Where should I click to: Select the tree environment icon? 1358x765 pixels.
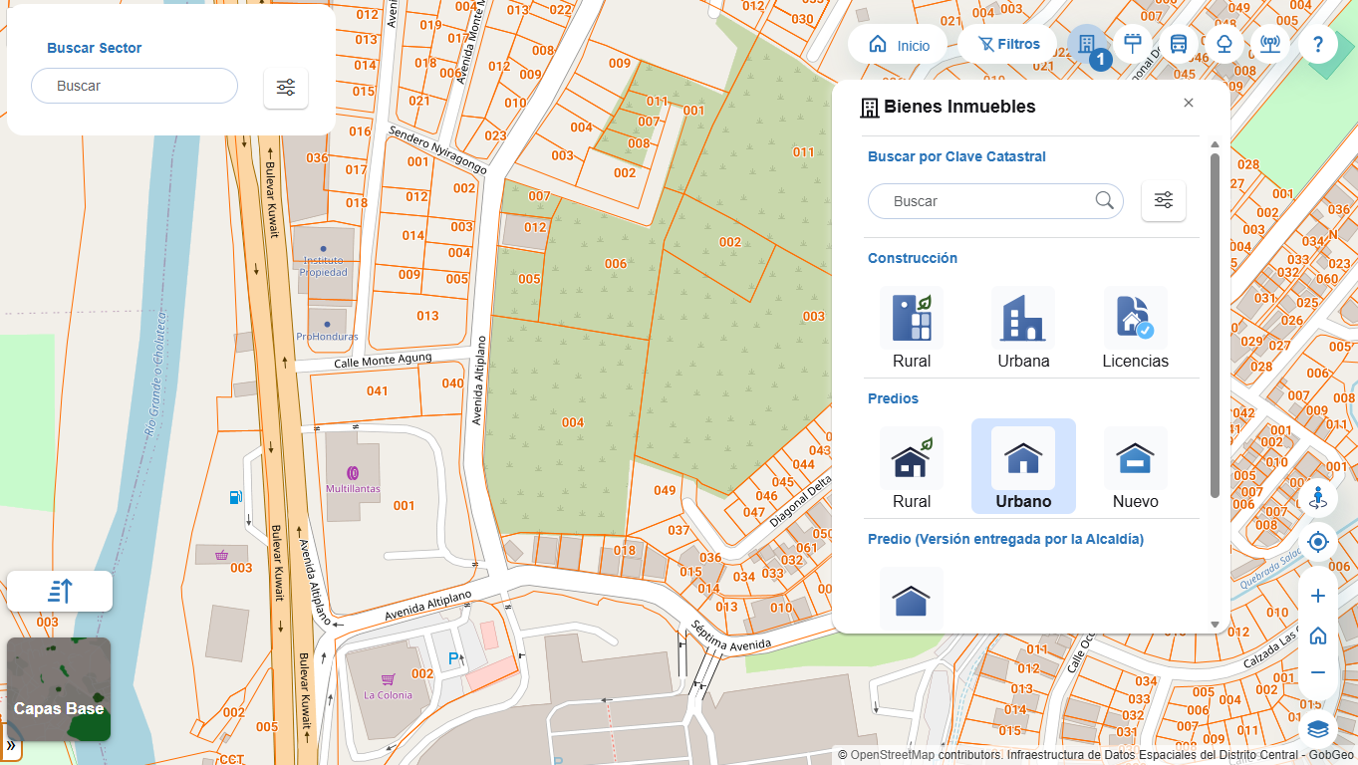(1224, 44)
